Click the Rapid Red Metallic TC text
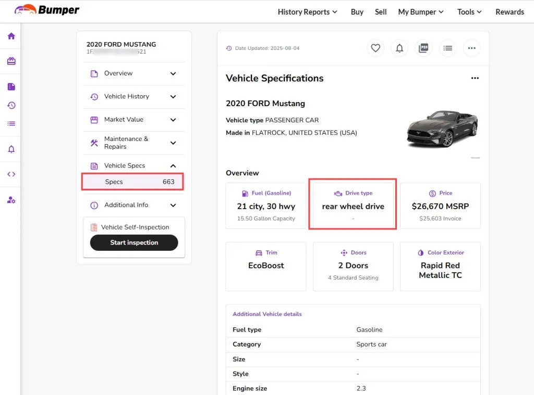 440,270
